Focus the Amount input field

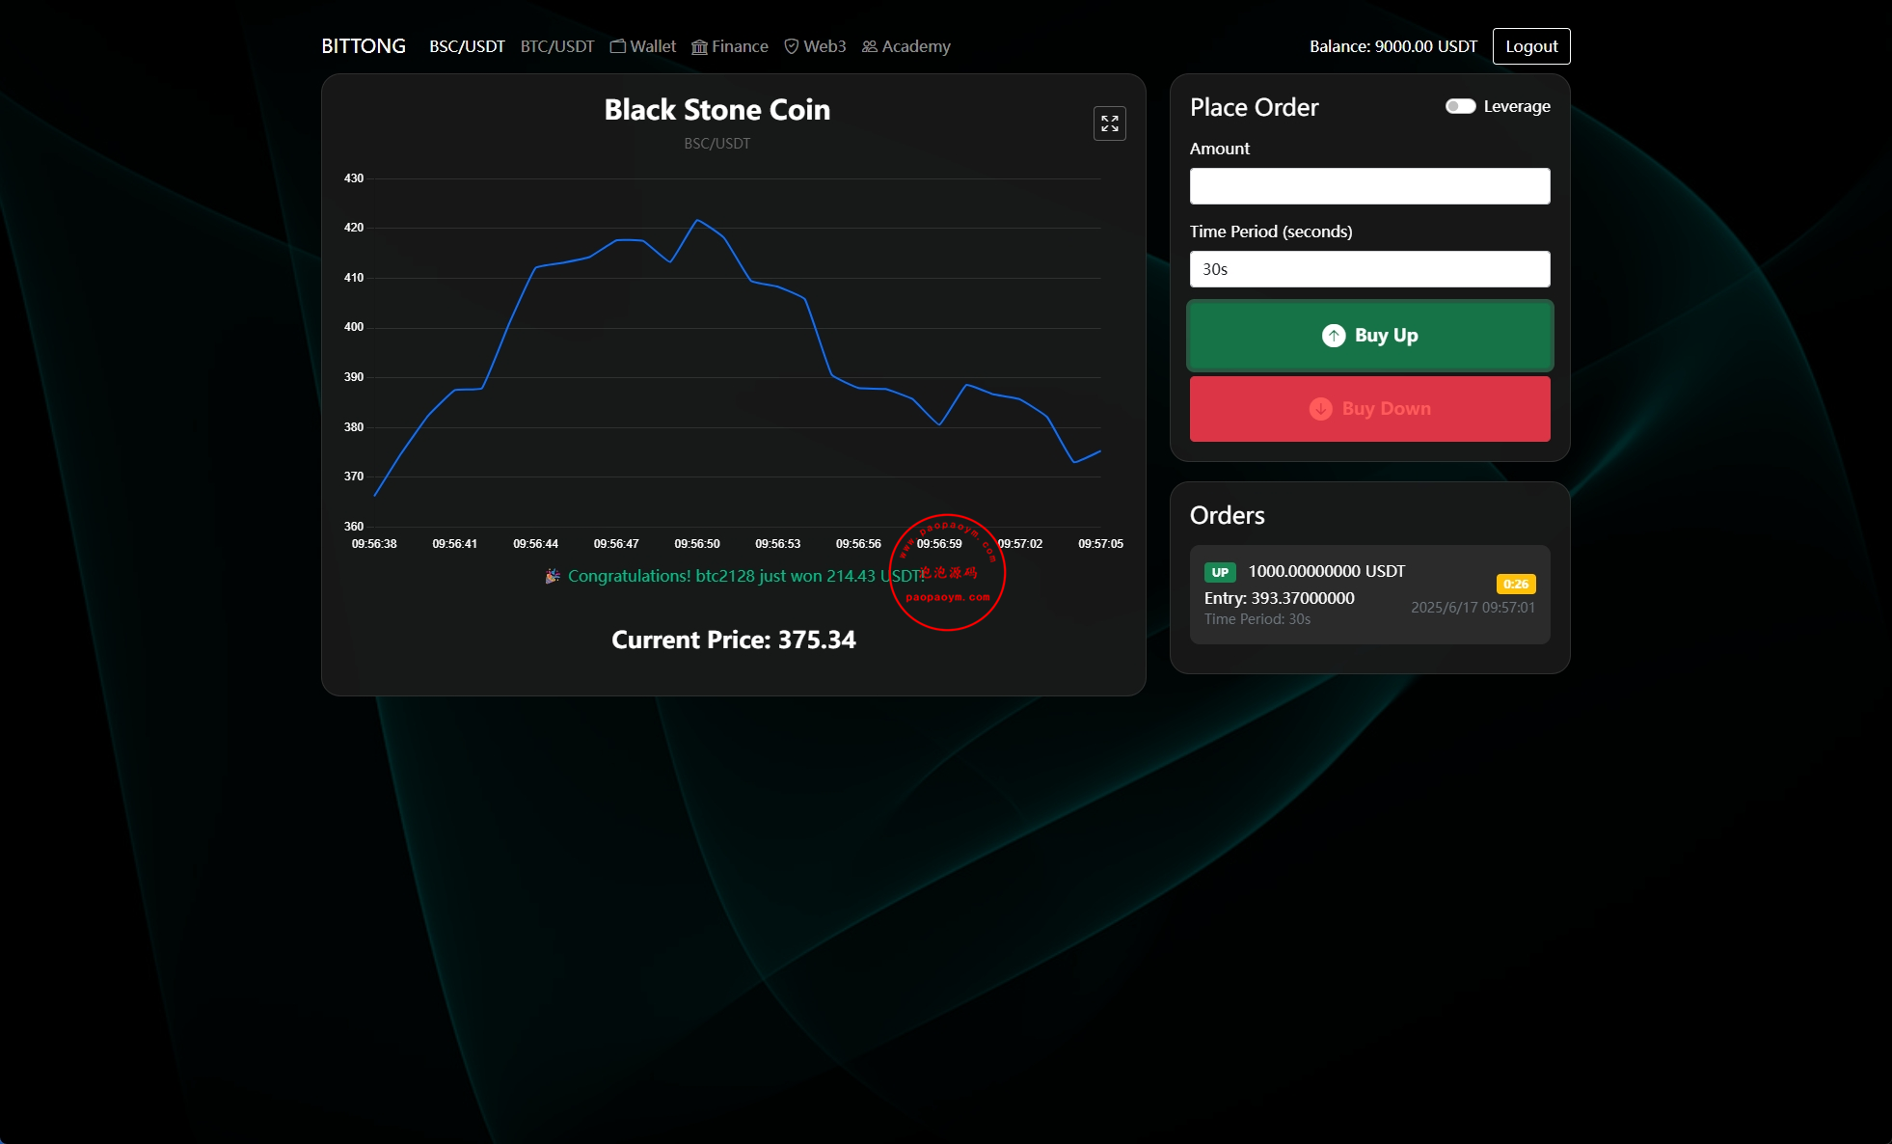coord(1369,186)
